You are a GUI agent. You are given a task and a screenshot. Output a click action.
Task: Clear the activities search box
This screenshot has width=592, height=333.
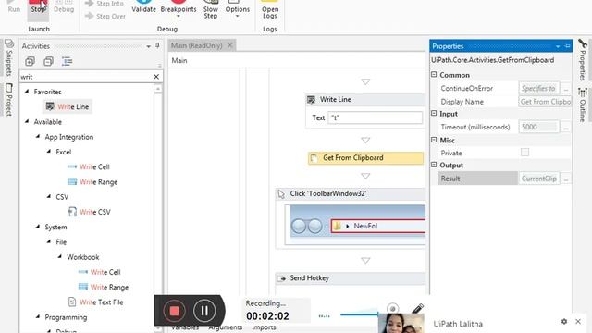pos(156,77)
